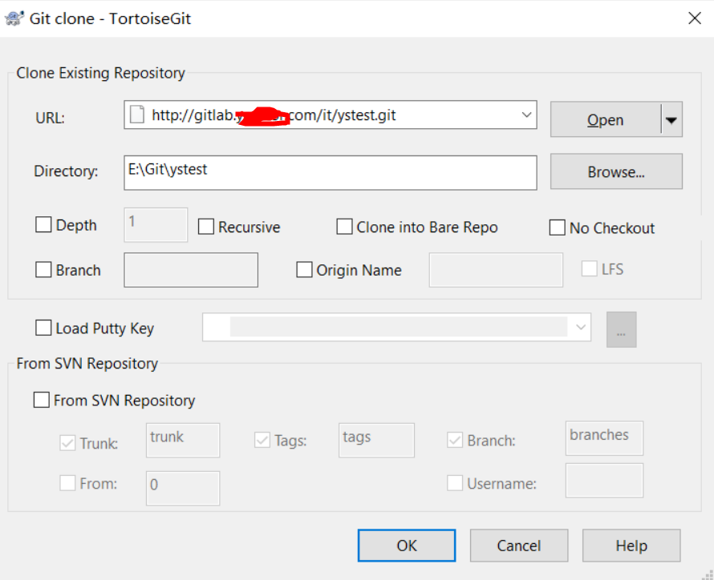Viewport: 714px width, 580px height.
Task: Click the trunk text field
Action: (x=183, y=440)
